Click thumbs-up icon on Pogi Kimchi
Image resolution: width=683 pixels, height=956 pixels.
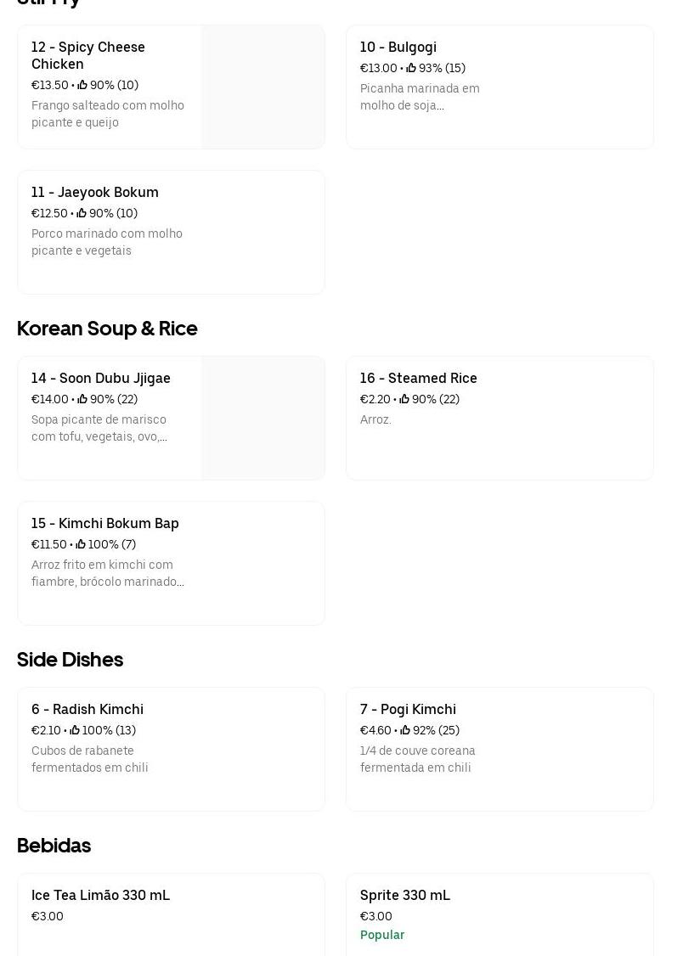pyautogui.click(x=405, y=730)
